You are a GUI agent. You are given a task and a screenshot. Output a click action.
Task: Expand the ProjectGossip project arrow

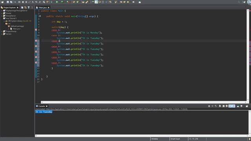[x=2, y=31]
